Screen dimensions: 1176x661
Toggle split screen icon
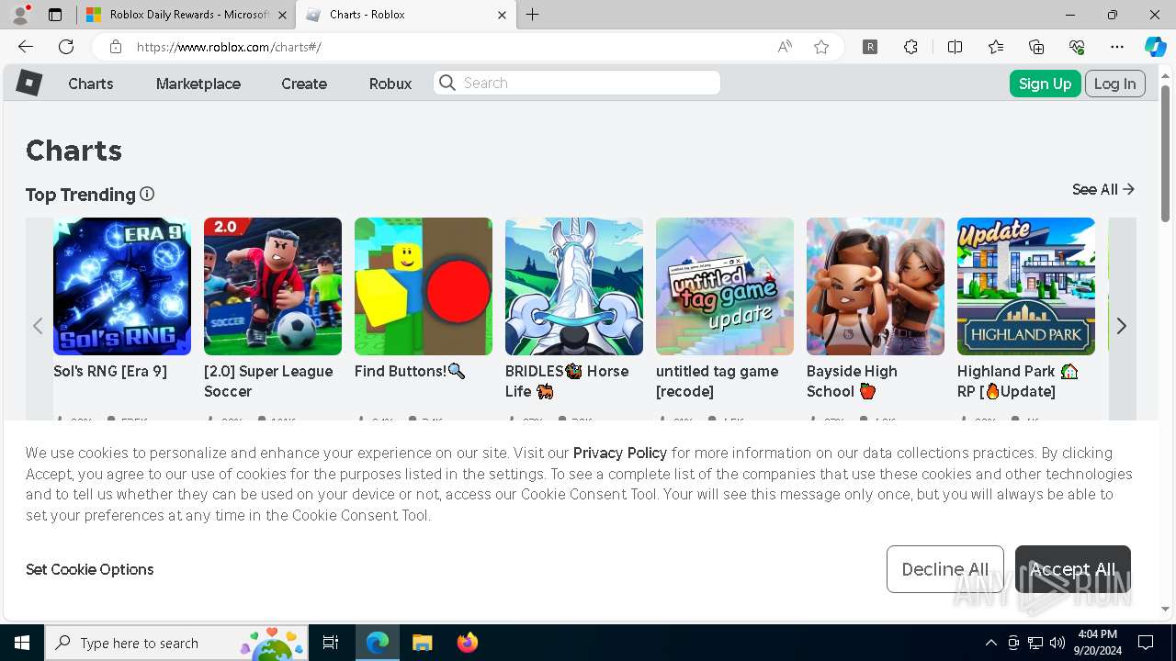[955, 47]
